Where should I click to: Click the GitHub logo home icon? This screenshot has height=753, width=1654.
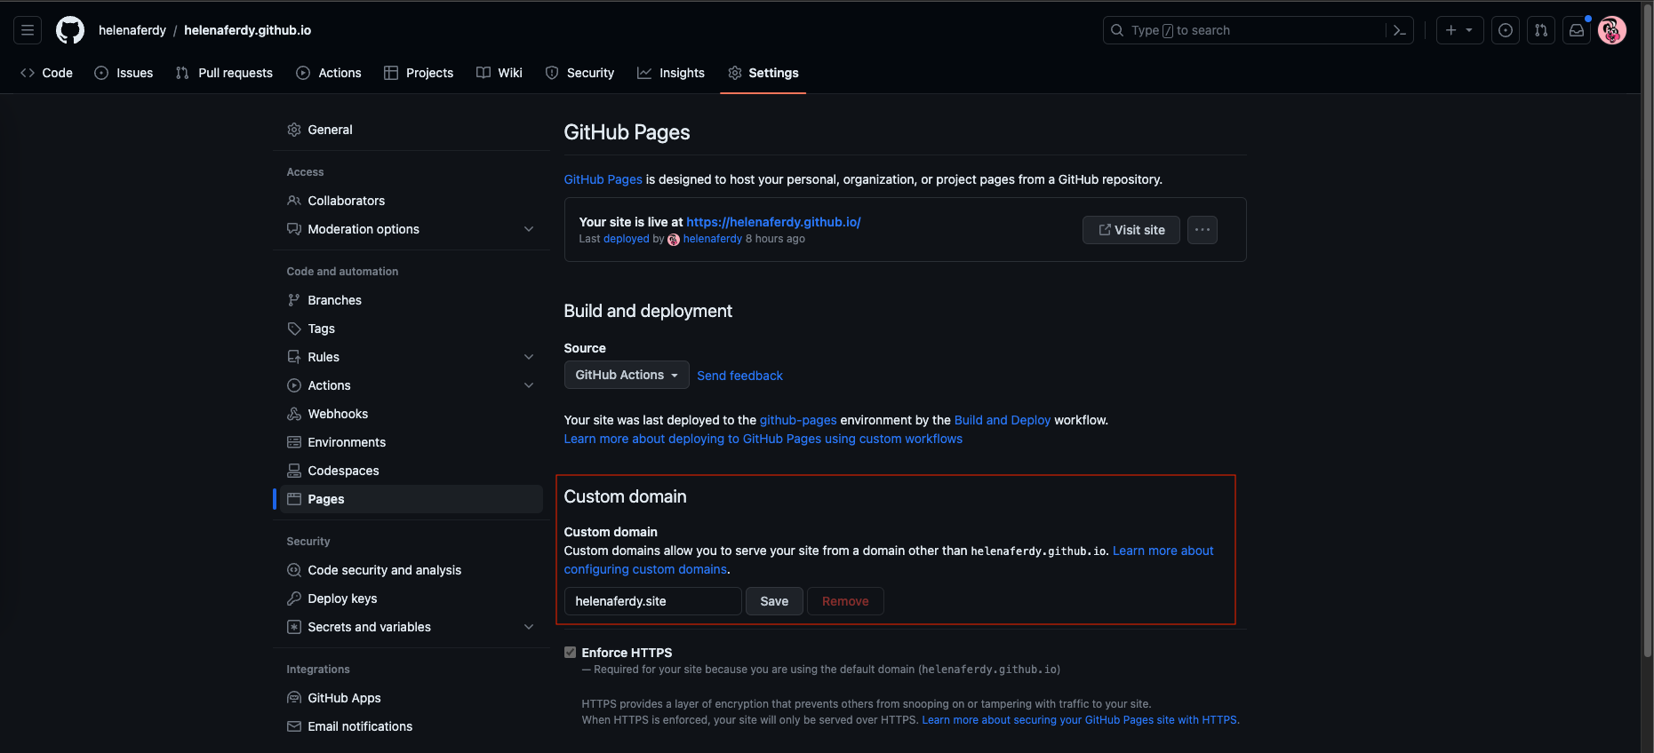point(70,30)
